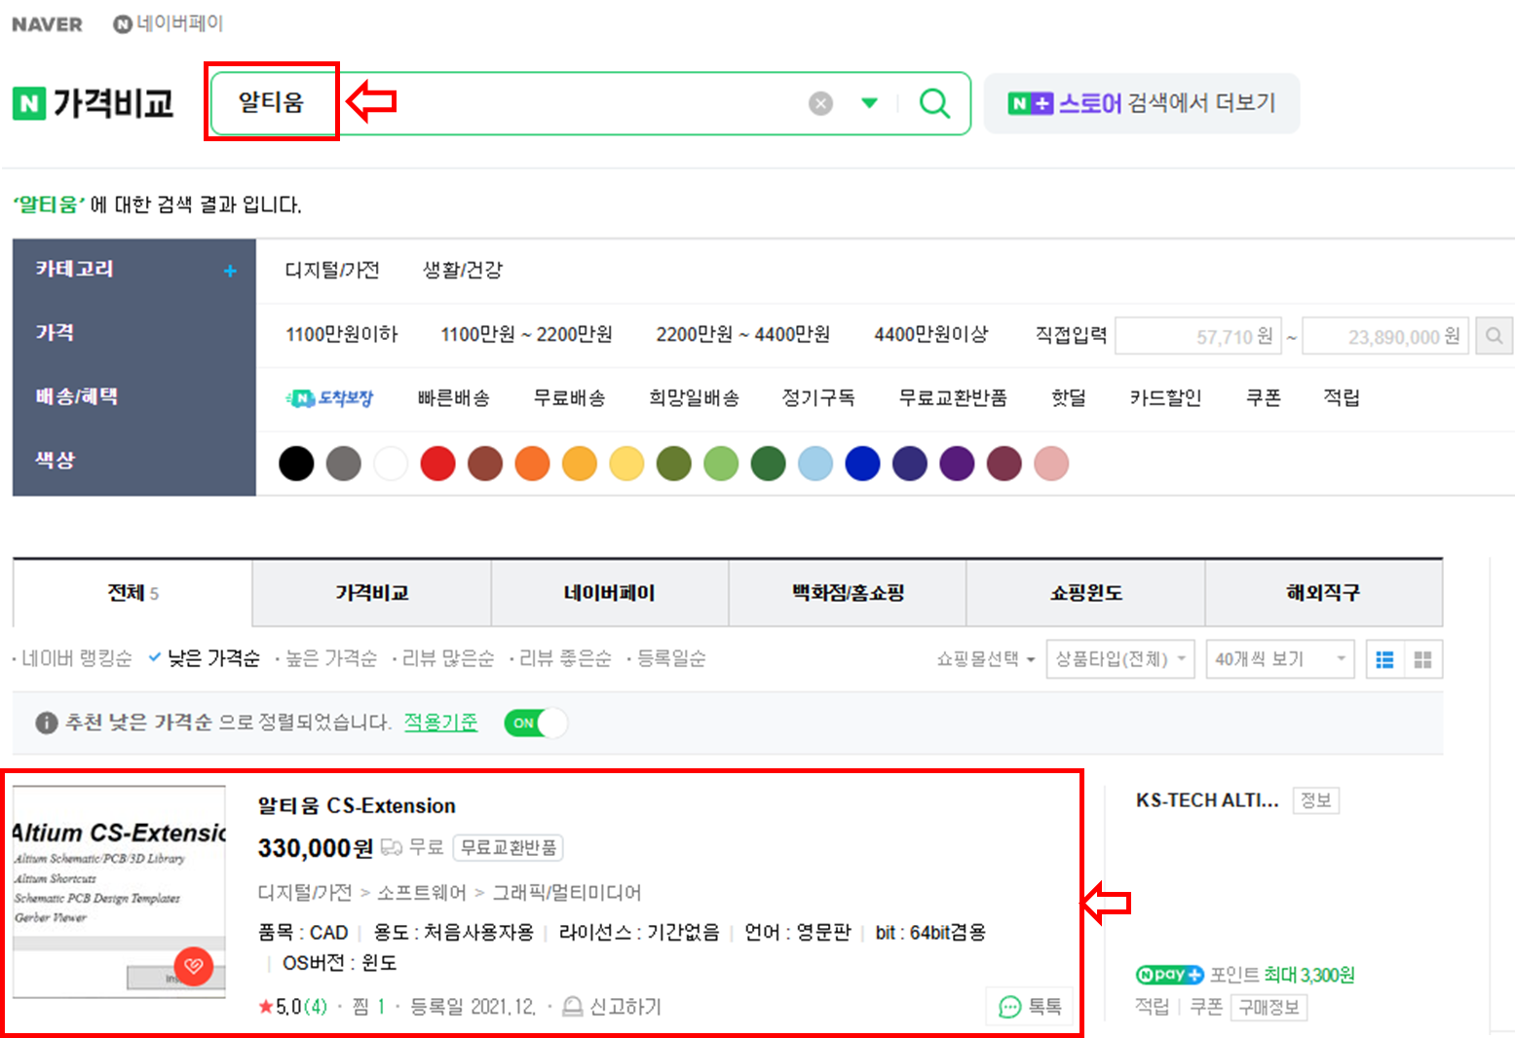Select the pink color swatch
The width and height of the screenshot is (1515, 1038).
[x=1051, y=463]
